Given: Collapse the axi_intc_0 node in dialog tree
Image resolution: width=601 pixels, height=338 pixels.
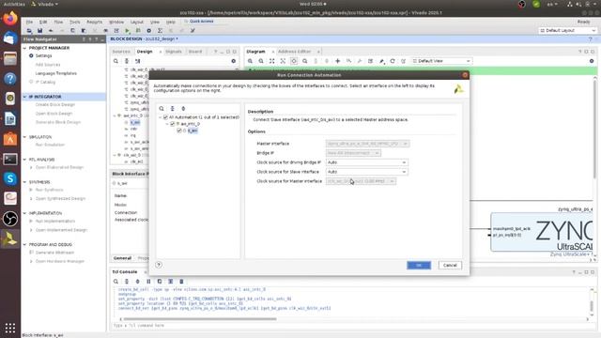Looking at the screenshot, I should tap(167, 124).
